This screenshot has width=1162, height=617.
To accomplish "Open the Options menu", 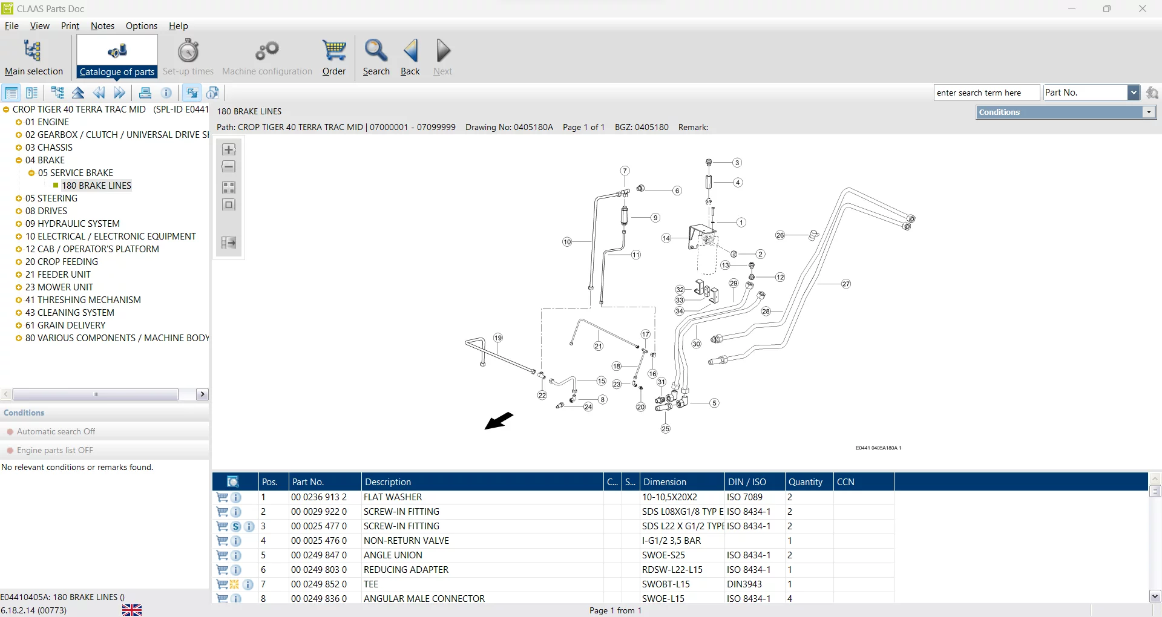I will pos(141,26).
